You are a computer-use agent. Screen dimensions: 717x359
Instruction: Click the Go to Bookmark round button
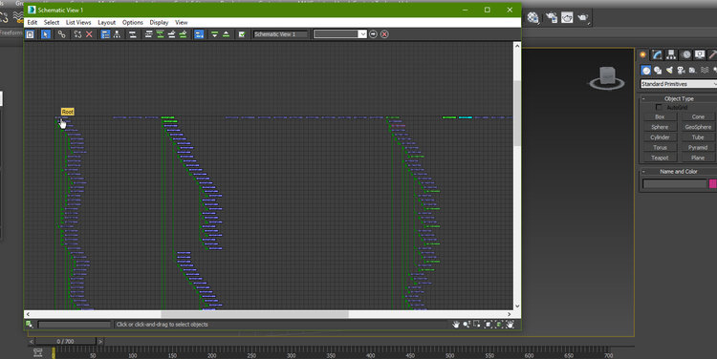point(373,34)
